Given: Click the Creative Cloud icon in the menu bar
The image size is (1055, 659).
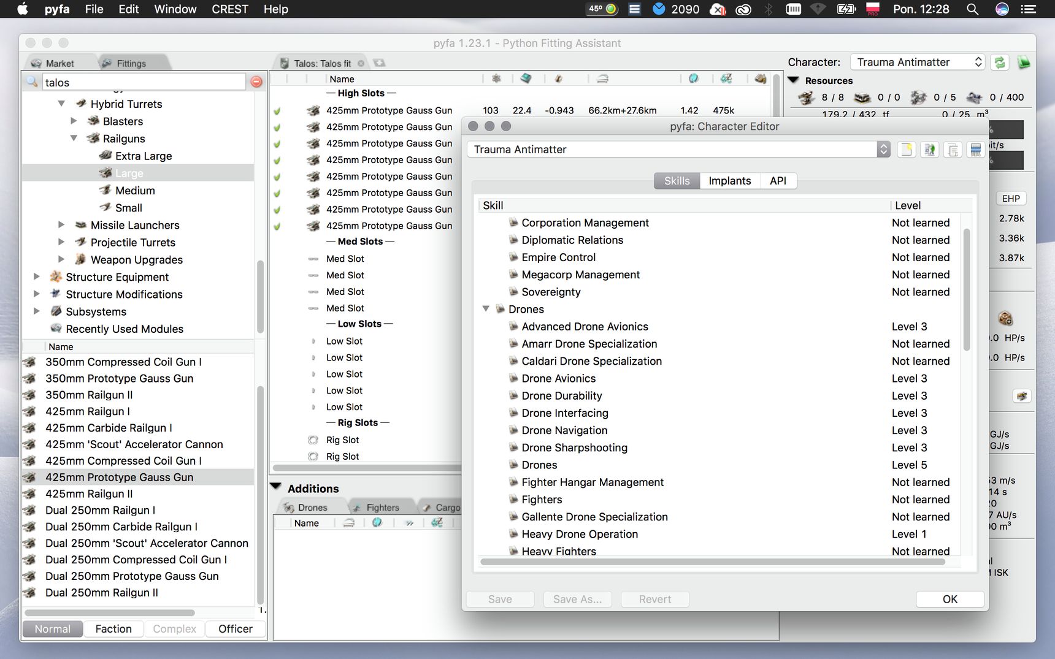Looking at the screenshot, I should 743,9.
